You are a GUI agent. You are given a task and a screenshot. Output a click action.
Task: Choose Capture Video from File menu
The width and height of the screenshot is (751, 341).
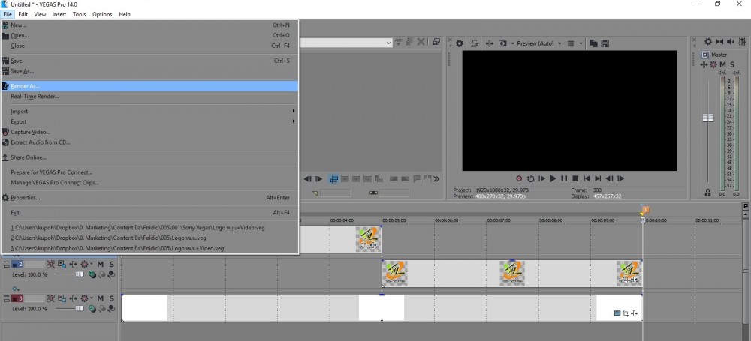click(x=149, y=132)
